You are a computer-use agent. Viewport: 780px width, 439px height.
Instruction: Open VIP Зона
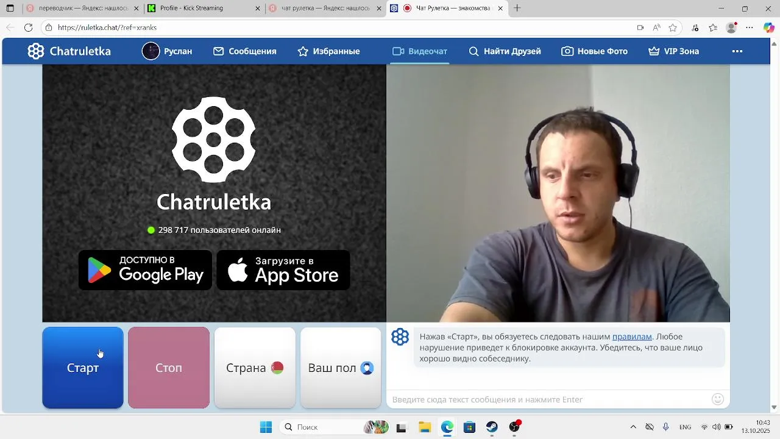point(673,51)
